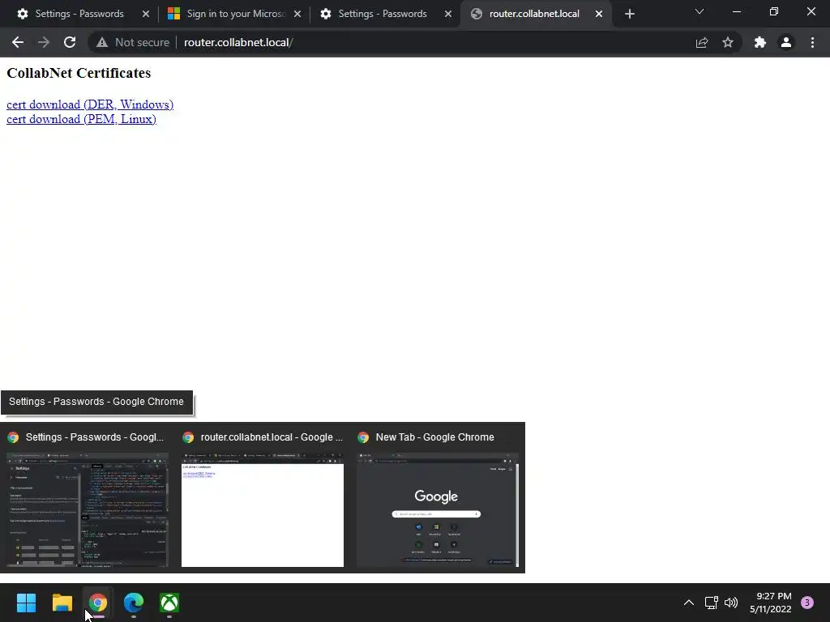The image size is (830, 622).
Task: Open the clock showing 9:27 PM
Action: 770,603
